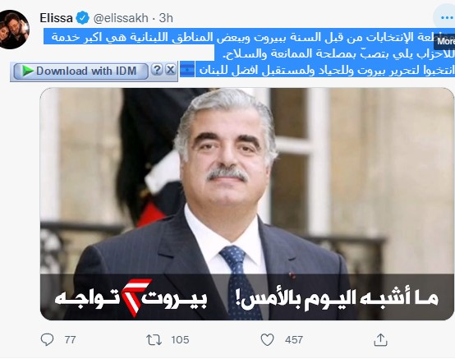Screen dimensions: 455x359
Task: Like the tweet with heart icon
Action: 267,339
